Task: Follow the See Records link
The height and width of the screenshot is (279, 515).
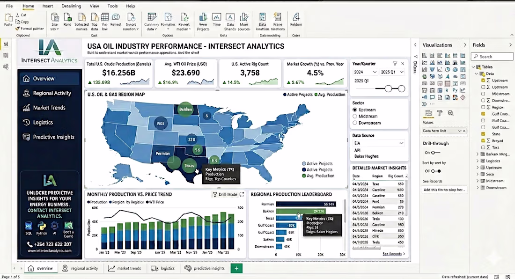Action: (x=394, y=254)
